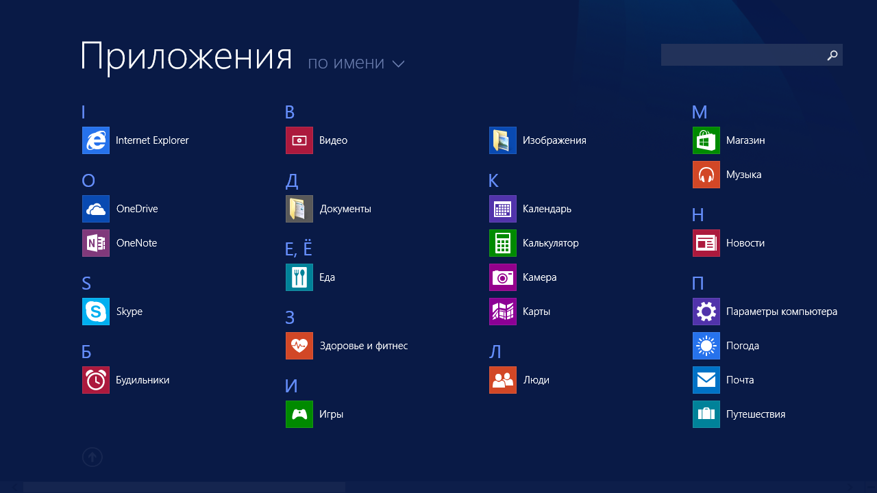Click the 'З' section letter
The image size is (877, 493).
pyautogui.click(x=290, y=318)
